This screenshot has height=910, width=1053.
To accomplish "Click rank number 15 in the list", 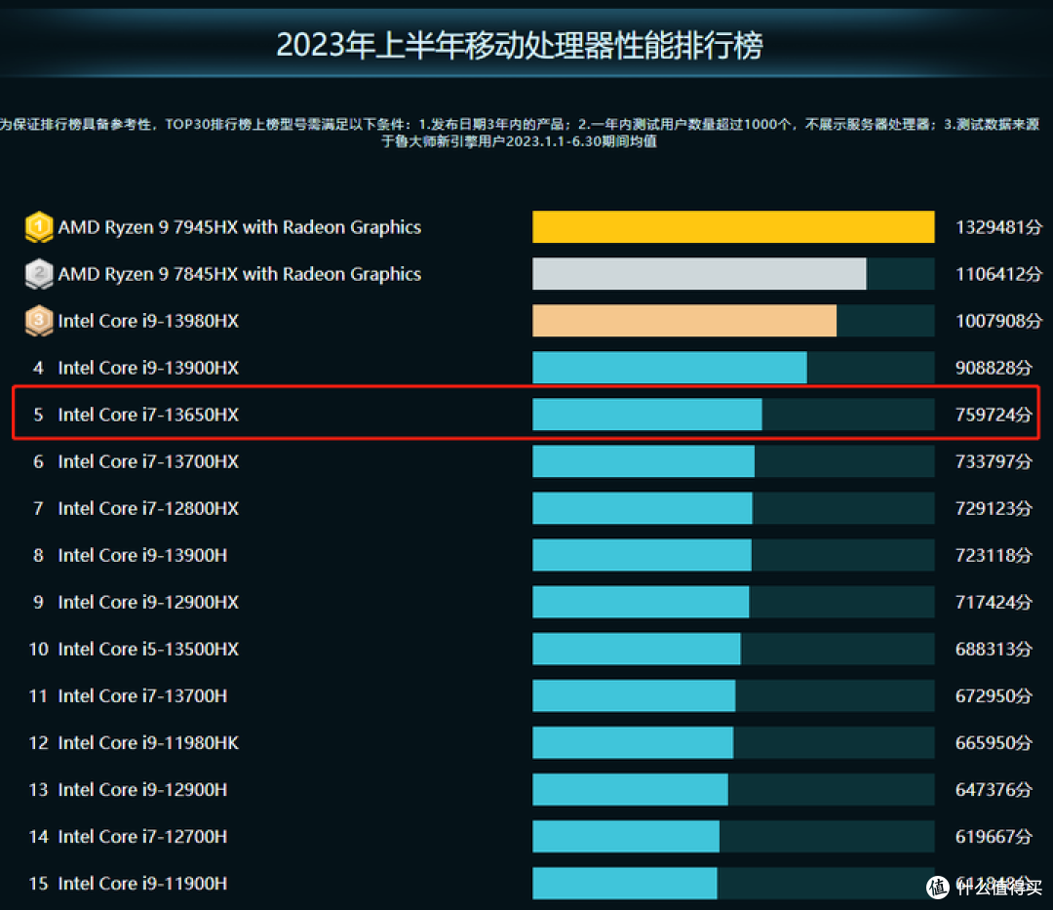I will (x=38, y=884).
